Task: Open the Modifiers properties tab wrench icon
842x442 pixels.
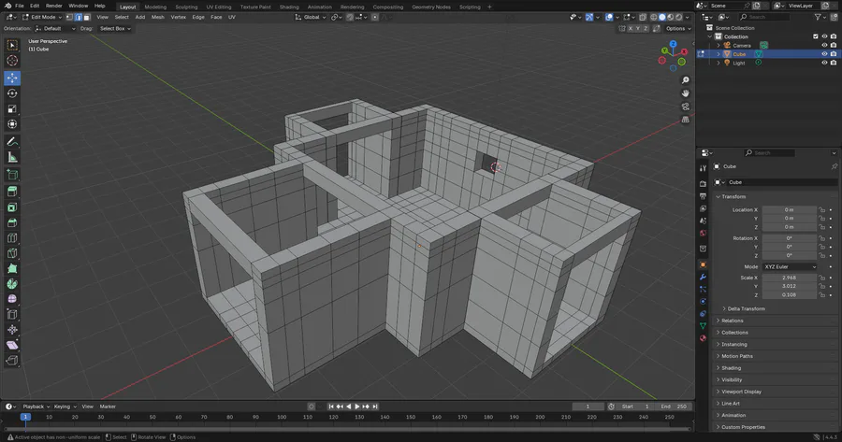Action: click(703, 277)
